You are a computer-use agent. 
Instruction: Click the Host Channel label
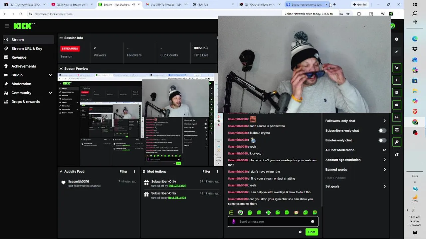(335, 178)
